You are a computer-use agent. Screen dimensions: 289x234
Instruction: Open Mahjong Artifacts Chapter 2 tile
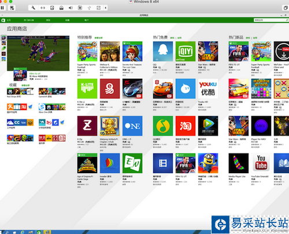[x=110, y=126]
